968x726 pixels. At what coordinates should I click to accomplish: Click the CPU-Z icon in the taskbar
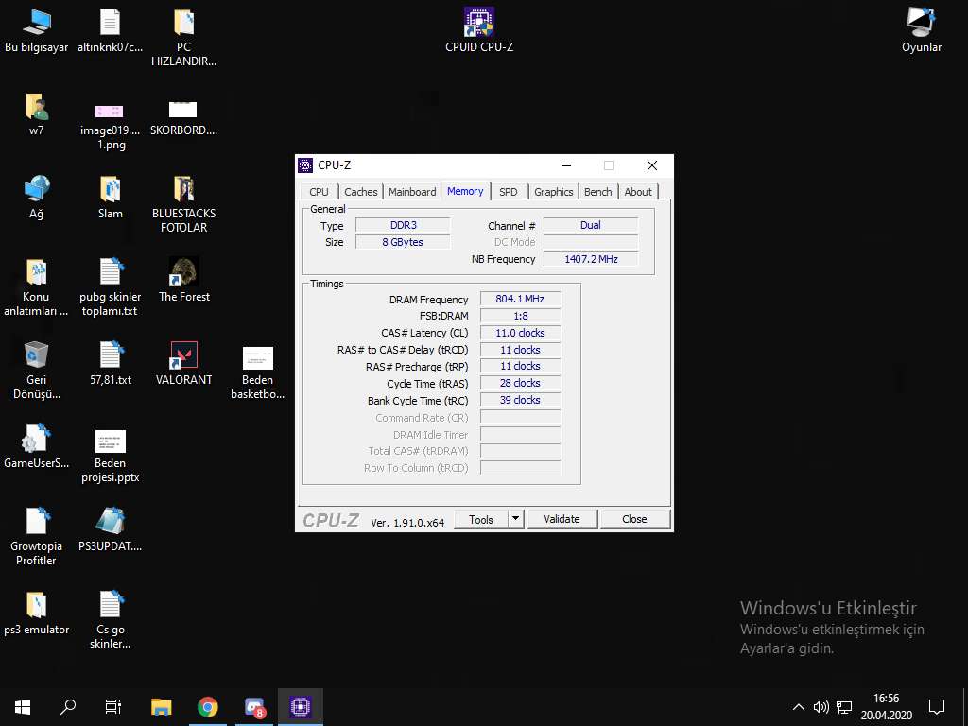pos(301,706)
